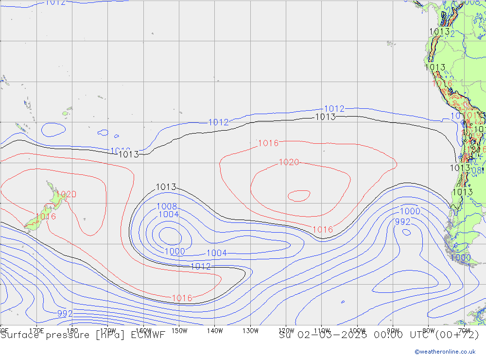Viewport: 486px width, 356px height.
Task: Click the 1012 label near 140W
Action: click(219, 122)
